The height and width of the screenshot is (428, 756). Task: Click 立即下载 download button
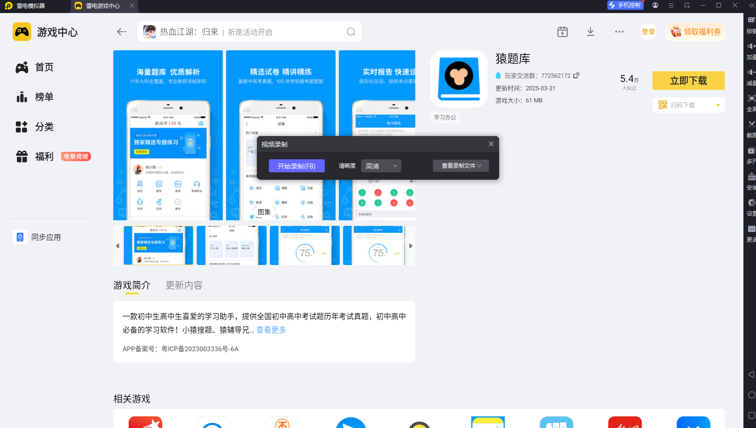coord(688,81)
